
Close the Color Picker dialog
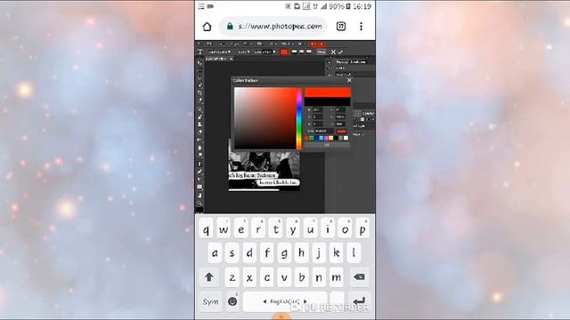pos(349,80)
